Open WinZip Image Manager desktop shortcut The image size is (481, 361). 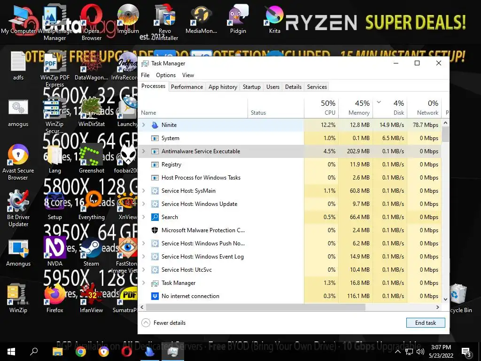coord(54,23)
